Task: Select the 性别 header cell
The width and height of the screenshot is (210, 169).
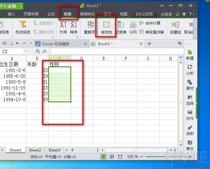Action: coord(60,64)
